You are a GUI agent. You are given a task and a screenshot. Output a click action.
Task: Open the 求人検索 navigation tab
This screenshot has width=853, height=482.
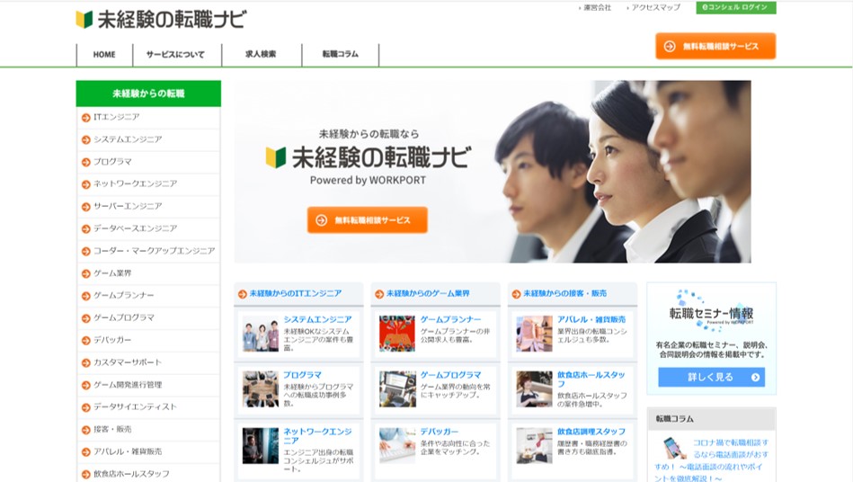tap(262, 54)
